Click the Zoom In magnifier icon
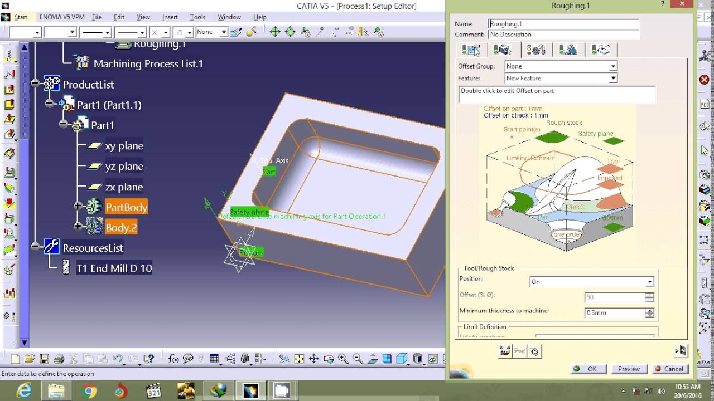Image resolution: width=714 pixels, height=401 pixels. [x=343, y=359]
